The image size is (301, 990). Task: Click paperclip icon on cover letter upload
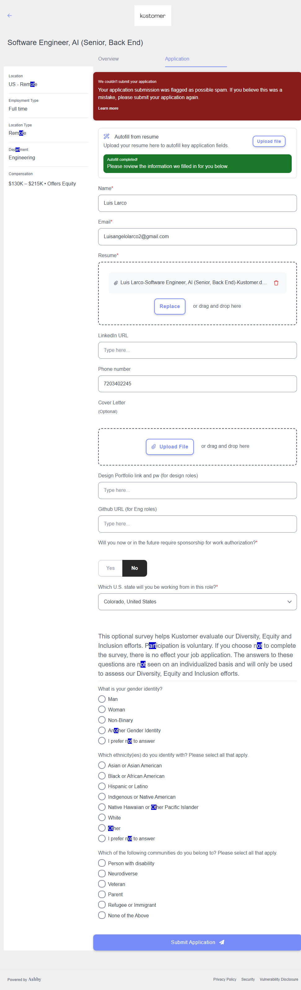(154, 447)
